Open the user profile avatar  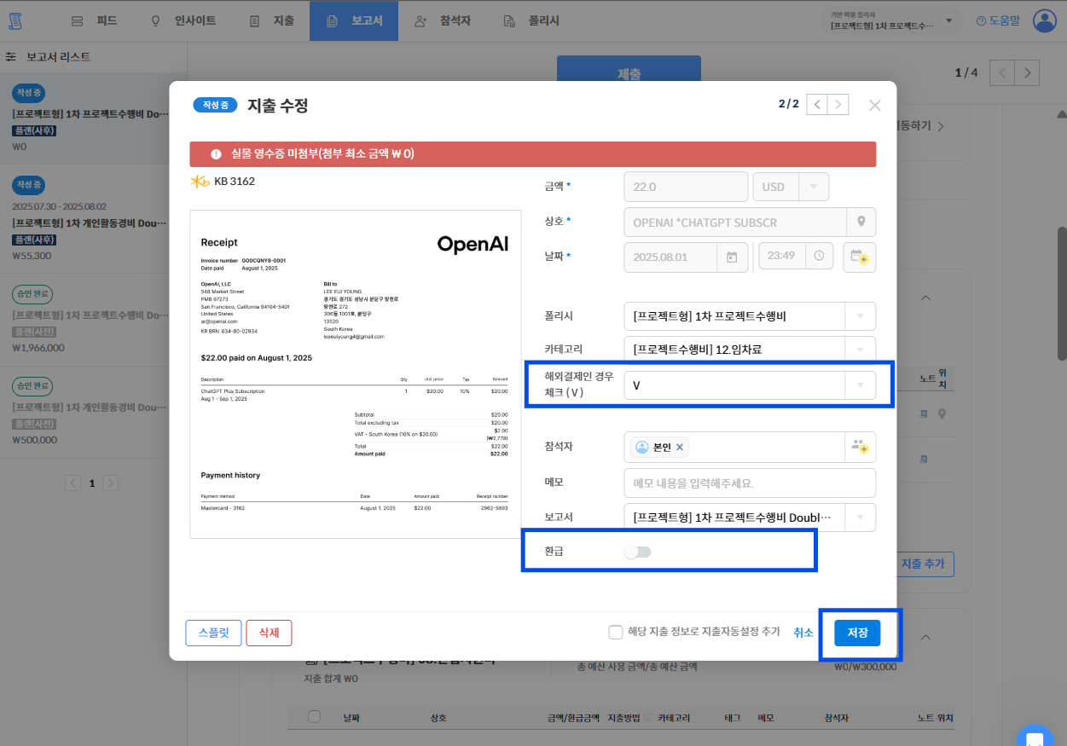[x=1045, y=20]
